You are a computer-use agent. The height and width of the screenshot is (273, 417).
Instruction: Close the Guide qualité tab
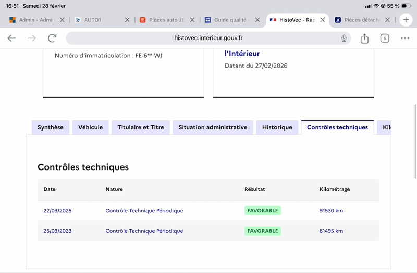[257, 20]
